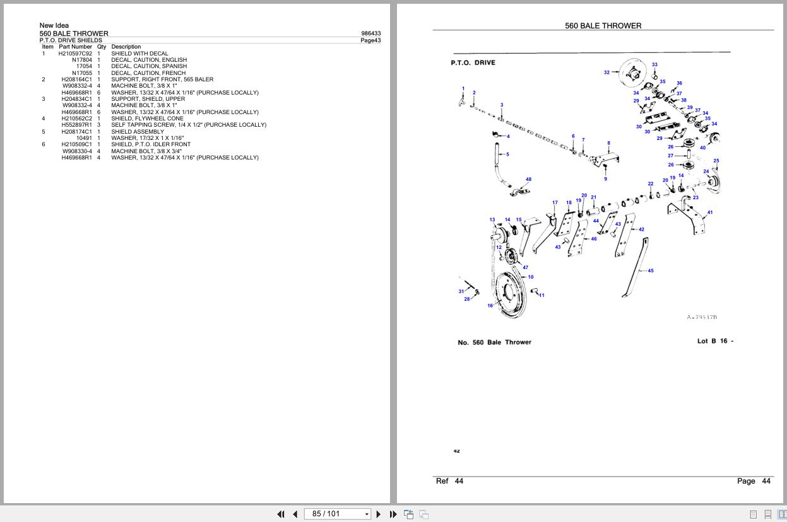The image size is (787, 522).
Task: Select the two-page facing layout
Action: (782, 514)
